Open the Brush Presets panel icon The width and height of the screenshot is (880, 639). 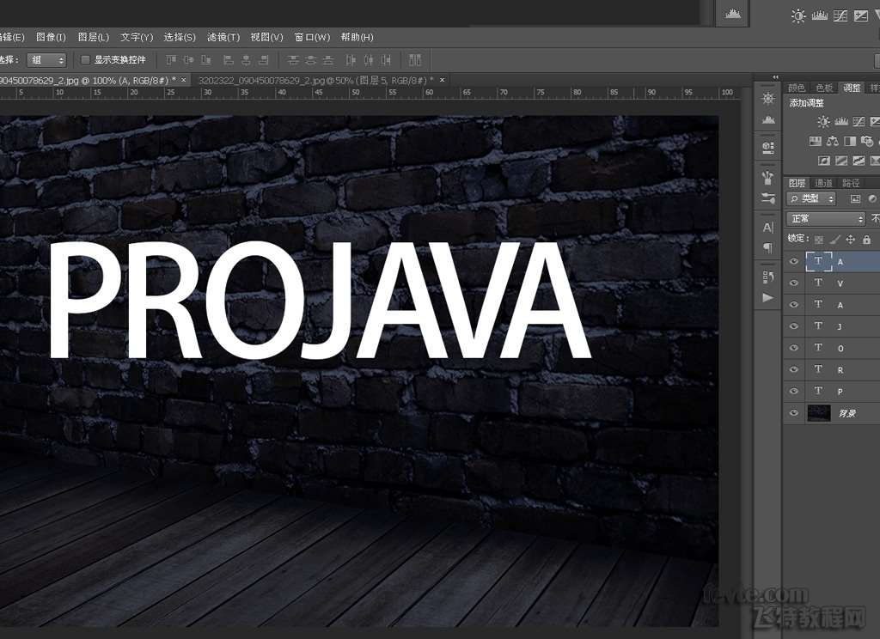click(767, 198)
